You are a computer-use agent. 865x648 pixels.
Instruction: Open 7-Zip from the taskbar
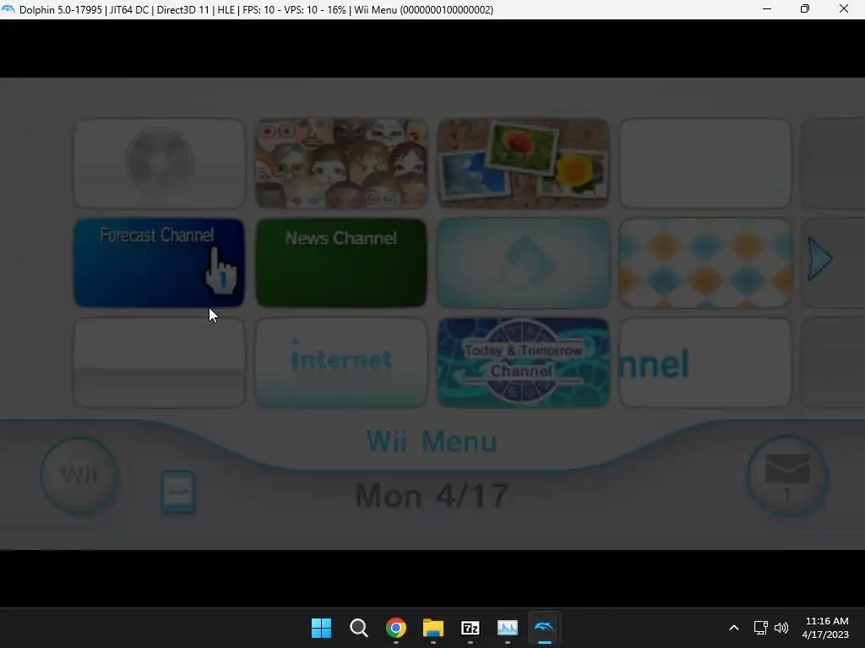click(470, 628)
